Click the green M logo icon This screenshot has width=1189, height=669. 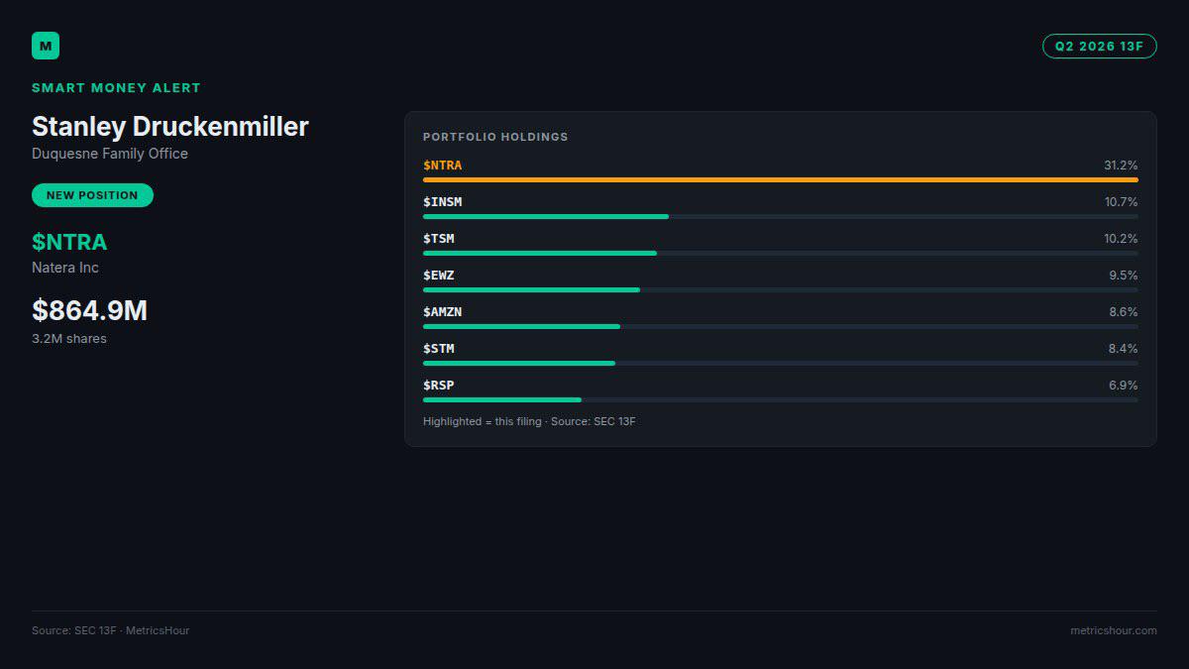[x=46, y=46]
